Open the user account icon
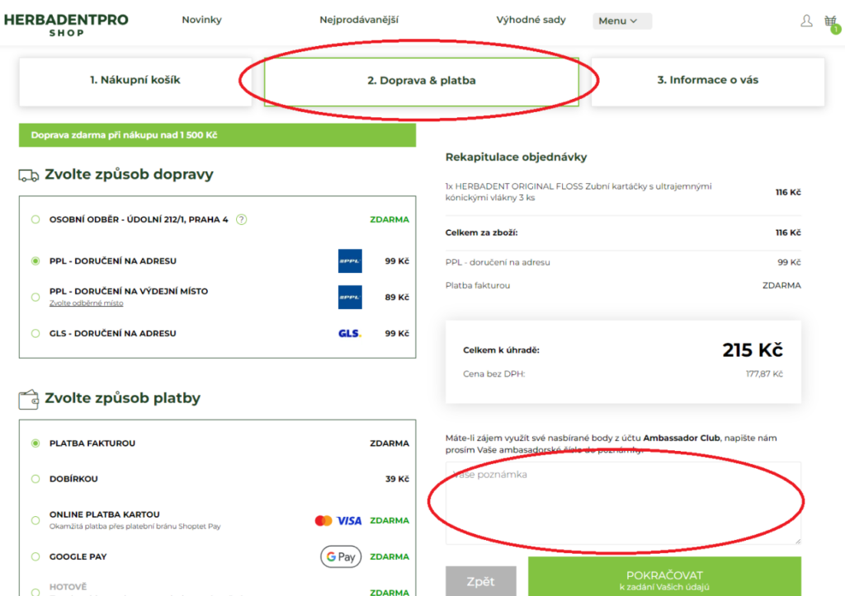This screenshot has height=596, width=845. point(806,21)
